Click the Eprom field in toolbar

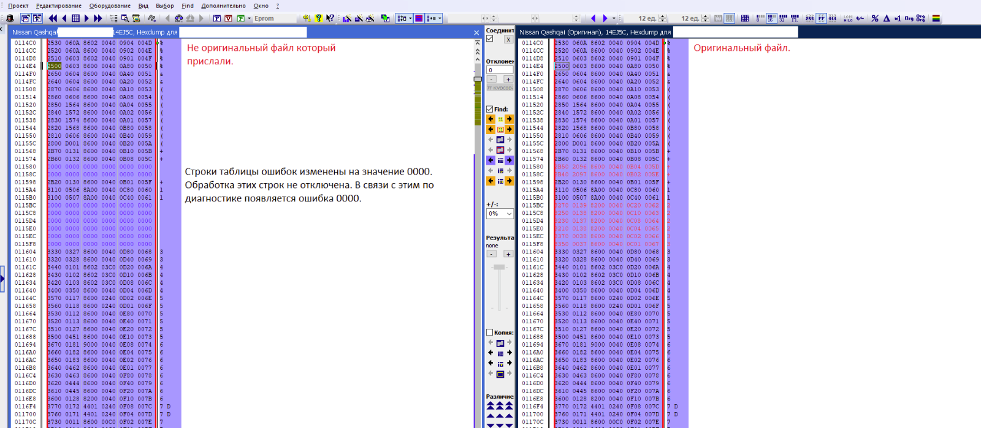point(274,18)
